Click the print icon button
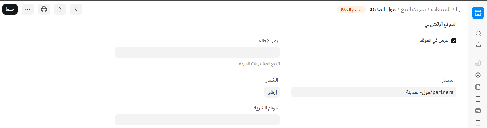 [44, 9]
